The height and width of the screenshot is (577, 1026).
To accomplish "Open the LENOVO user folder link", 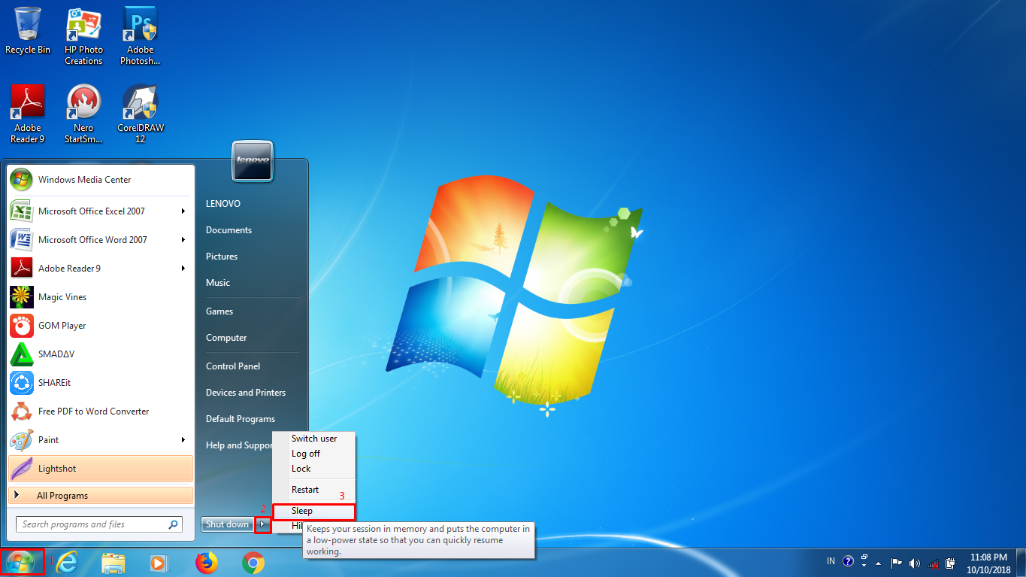I will [223, 204].
